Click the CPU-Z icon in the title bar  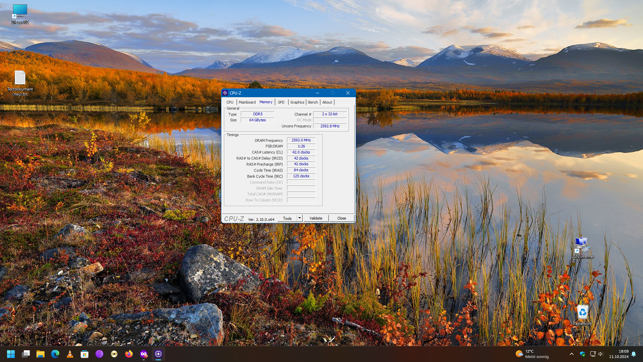[225, 93]
